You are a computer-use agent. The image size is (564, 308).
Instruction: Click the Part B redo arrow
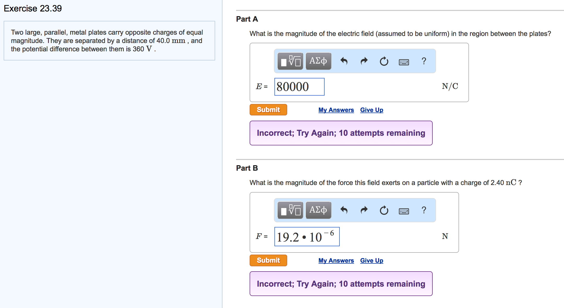tap(364, 210)
